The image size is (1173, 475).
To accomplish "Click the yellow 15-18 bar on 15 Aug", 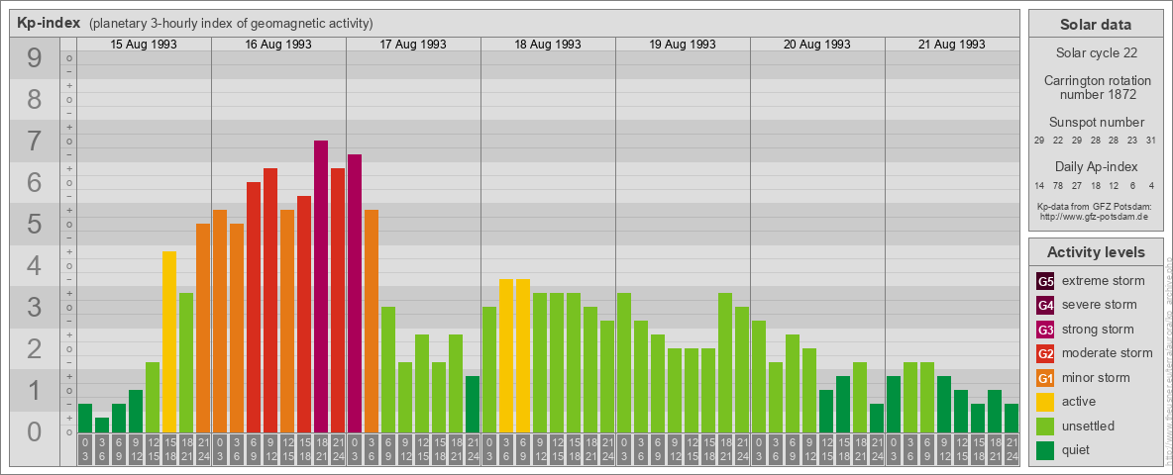I will pyautogui.click(x=169, y=342).
